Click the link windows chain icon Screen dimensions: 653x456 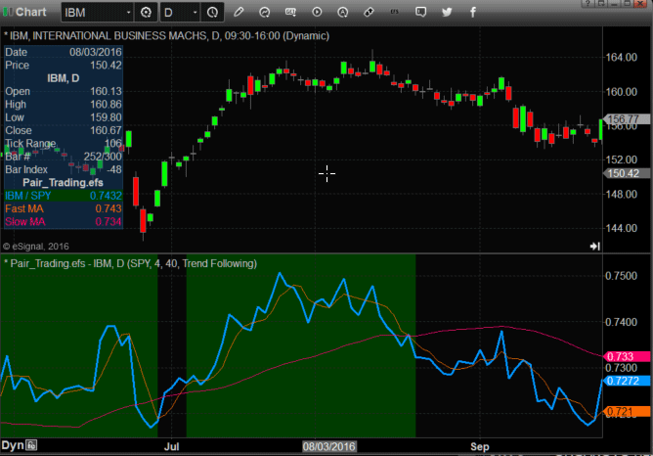coord(369,12)
